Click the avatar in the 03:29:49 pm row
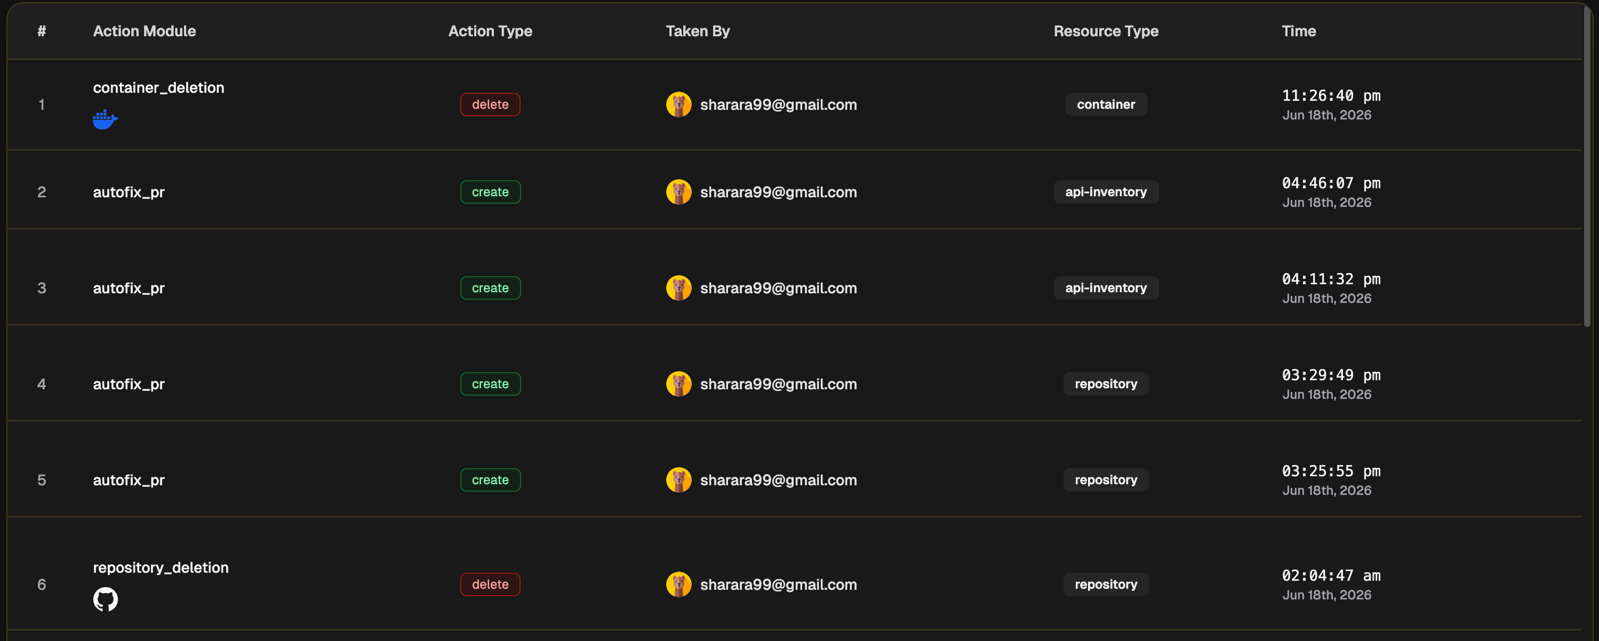1599x641 pixels. point(678,384)
